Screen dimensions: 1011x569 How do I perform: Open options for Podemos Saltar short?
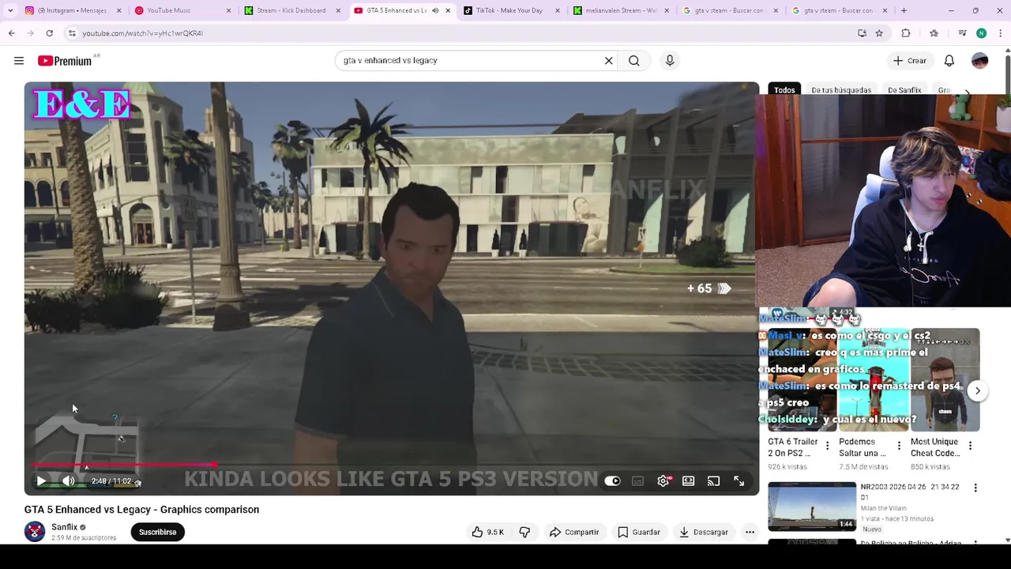click(x=899, y=446)
